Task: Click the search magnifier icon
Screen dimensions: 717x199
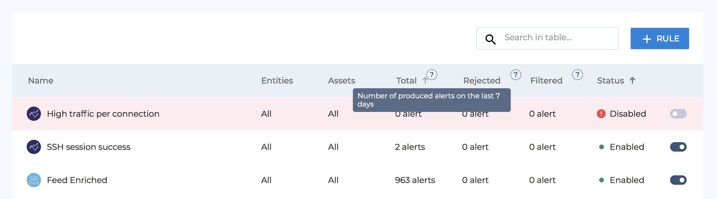Action: 491,39
